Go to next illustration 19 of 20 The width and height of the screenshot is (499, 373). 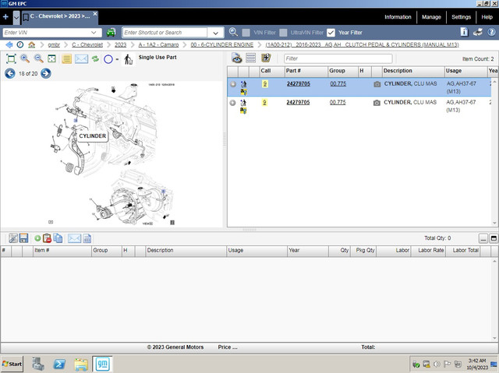pos(46,73)
